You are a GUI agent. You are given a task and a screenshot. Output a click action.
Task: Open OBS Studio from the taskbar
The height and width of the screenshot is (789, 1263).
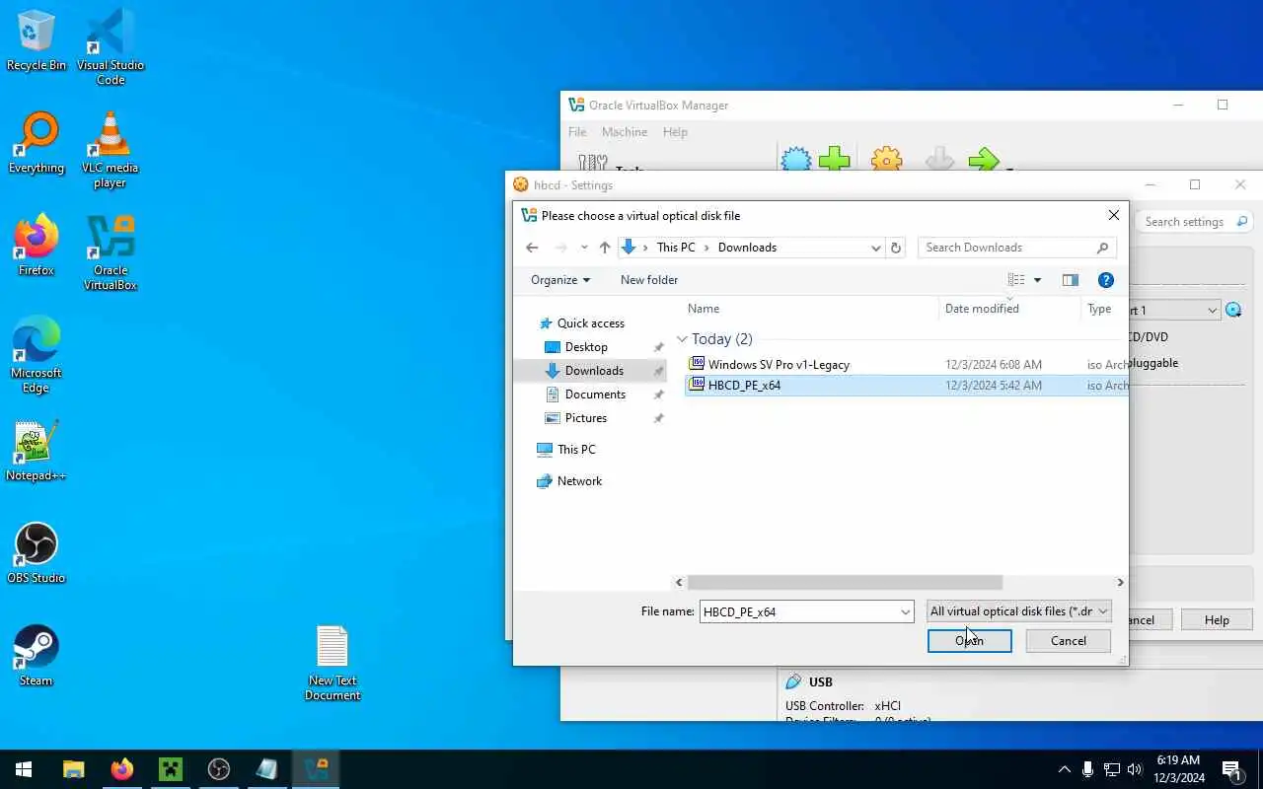(219, 769)
